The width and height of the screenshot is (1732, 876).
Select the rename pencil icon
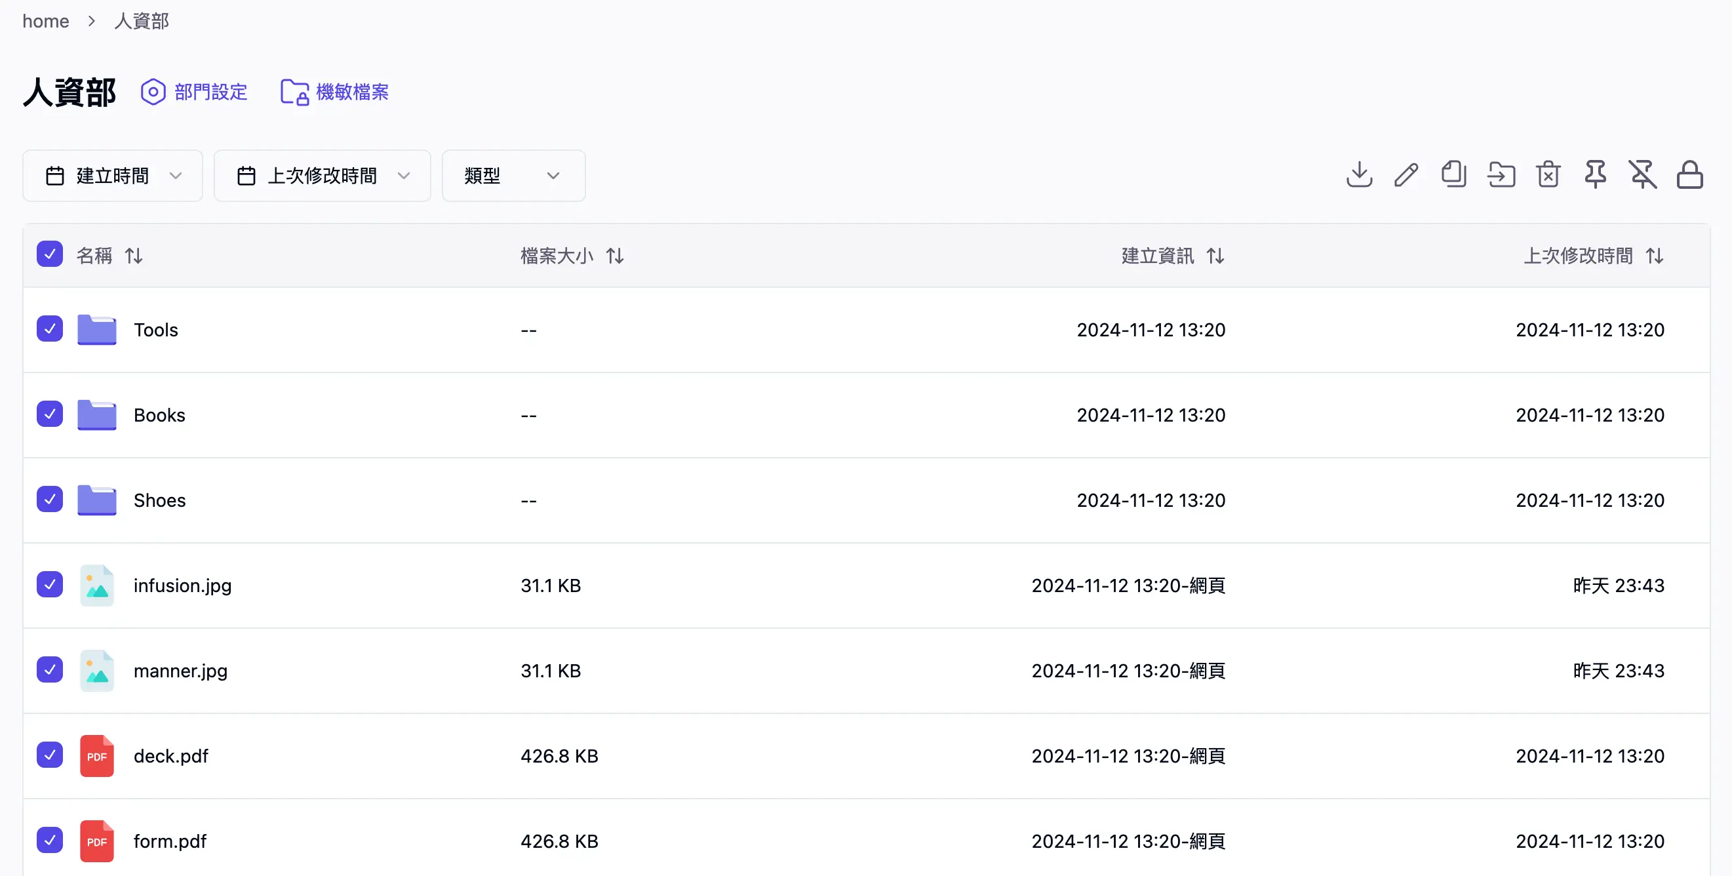[x=1406, y=174]
